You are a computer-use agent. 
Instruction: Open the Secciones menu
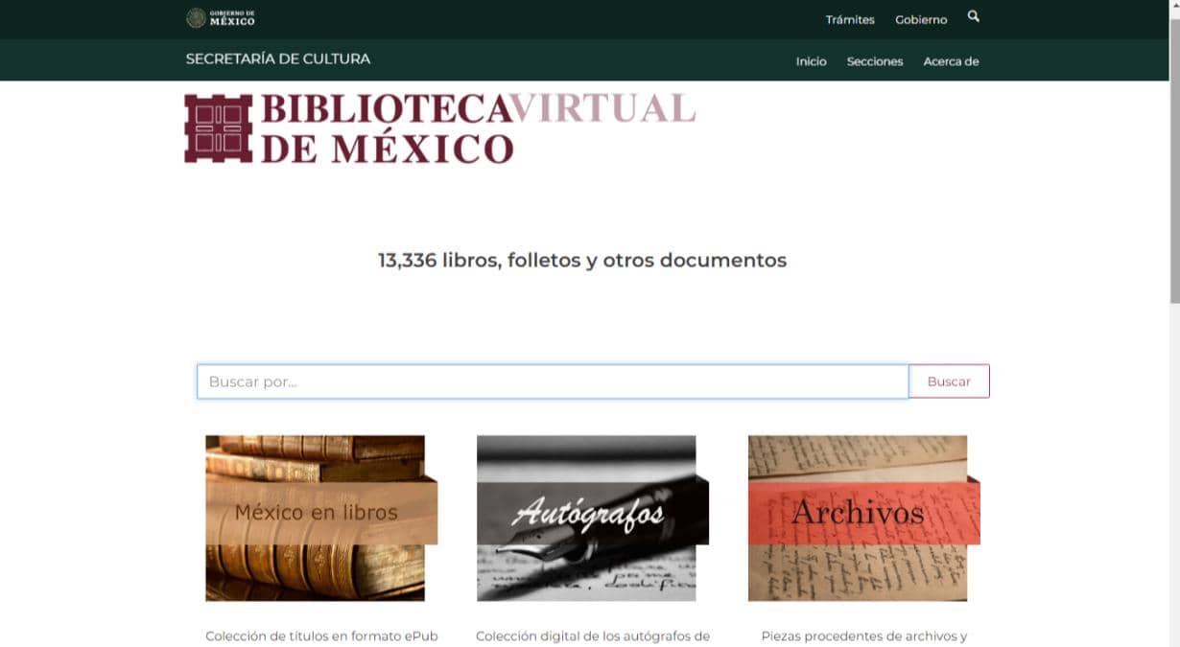click(875, 61)
